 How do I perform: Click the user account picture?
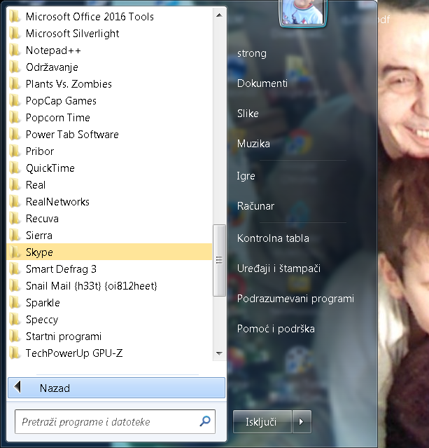point(302,12)
